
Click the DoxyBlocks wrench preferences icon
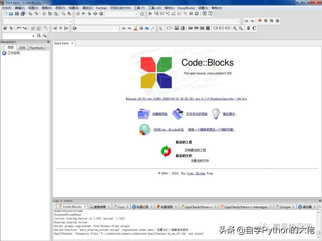click(x=46, y=28)
